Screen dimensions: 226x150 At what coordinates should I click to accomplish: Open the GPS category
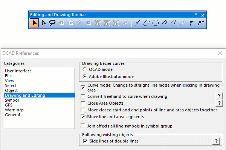coord(39,105)
